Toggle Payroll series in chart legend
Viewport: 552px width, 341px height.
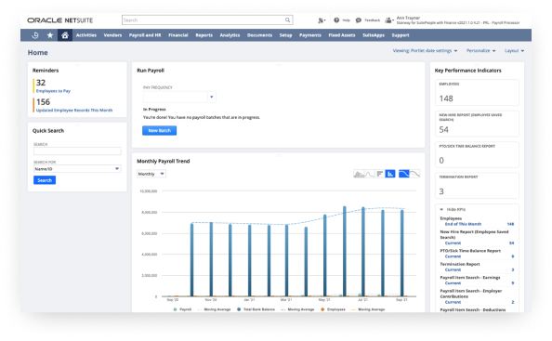[182, 309]
